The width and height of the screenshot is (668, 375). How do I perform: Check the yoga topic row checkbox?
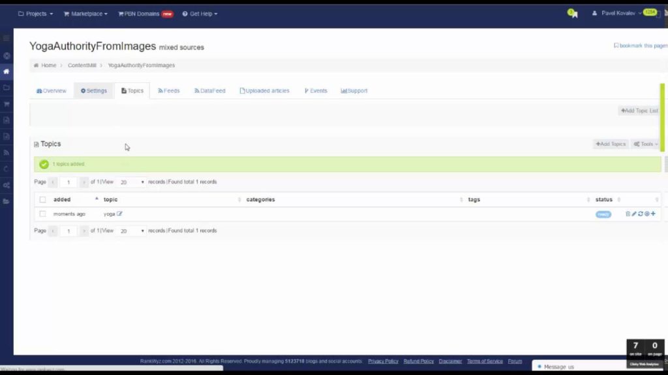42,214
